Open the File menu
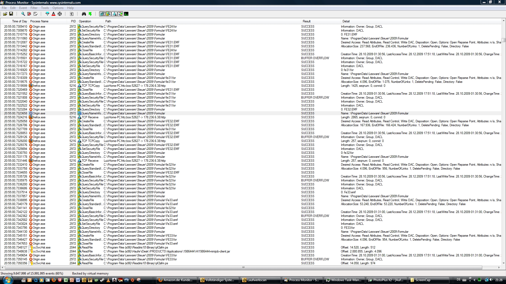506x284 pixels. [x=4, y=8]
